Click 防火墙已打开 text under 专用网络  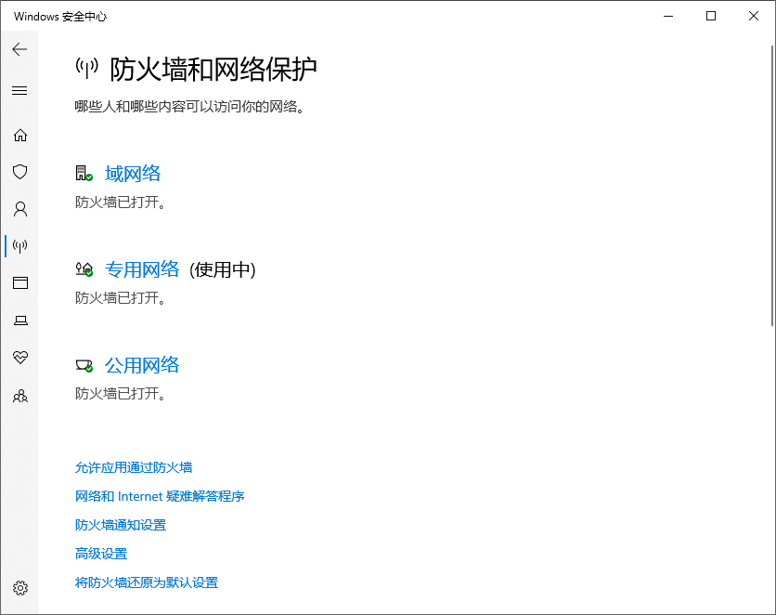121,297
